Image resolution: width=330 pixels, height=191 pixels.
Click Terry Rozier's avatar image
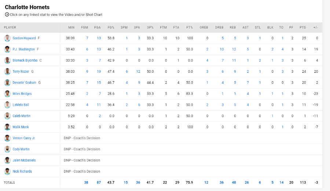(7, 72)
